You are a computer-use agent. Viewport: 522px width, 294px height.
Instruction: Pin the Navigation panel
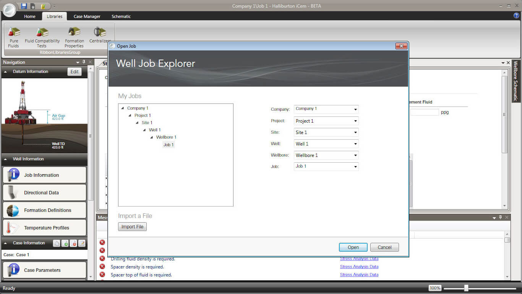coord(84,62)
